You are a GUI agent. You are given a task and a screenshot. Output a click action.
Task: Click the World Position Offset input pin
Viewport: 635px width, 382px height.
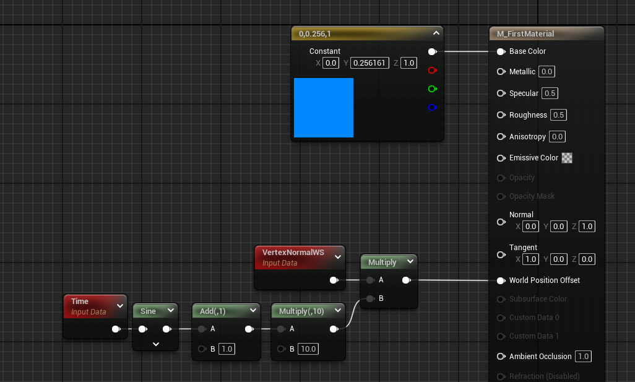(501, 280)
